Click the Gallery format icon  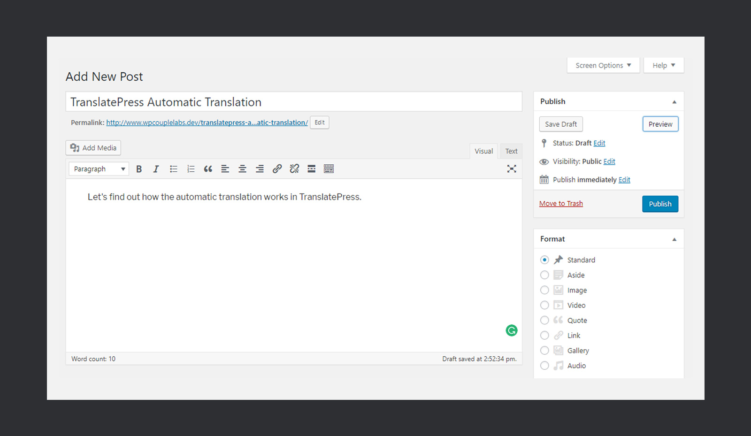point(558,350)
